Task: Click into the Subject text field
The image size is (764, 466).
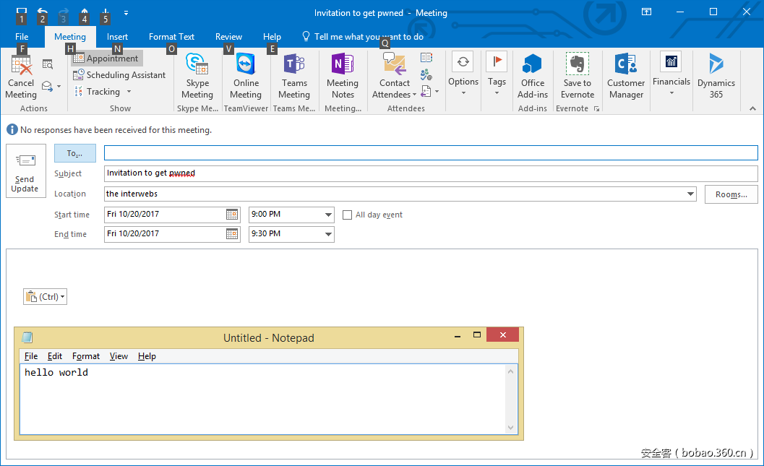Action: [x=430, y=173]
